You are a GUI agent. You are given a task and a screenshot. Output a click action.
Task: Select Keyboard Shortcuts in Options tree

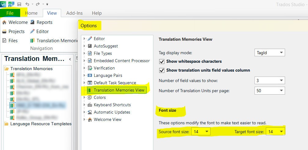coord(112,105)
